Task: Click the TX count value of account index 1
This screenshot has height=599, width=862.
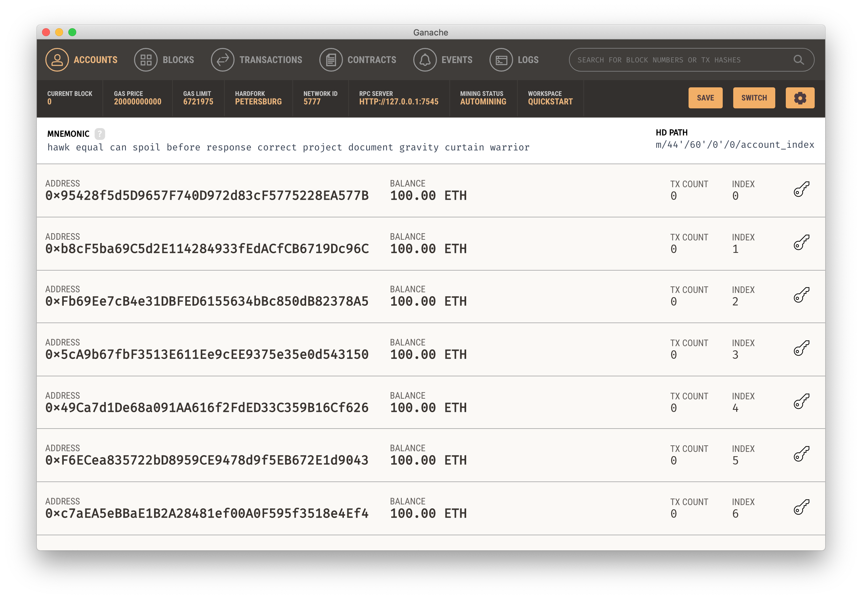Action: point(673,250)
